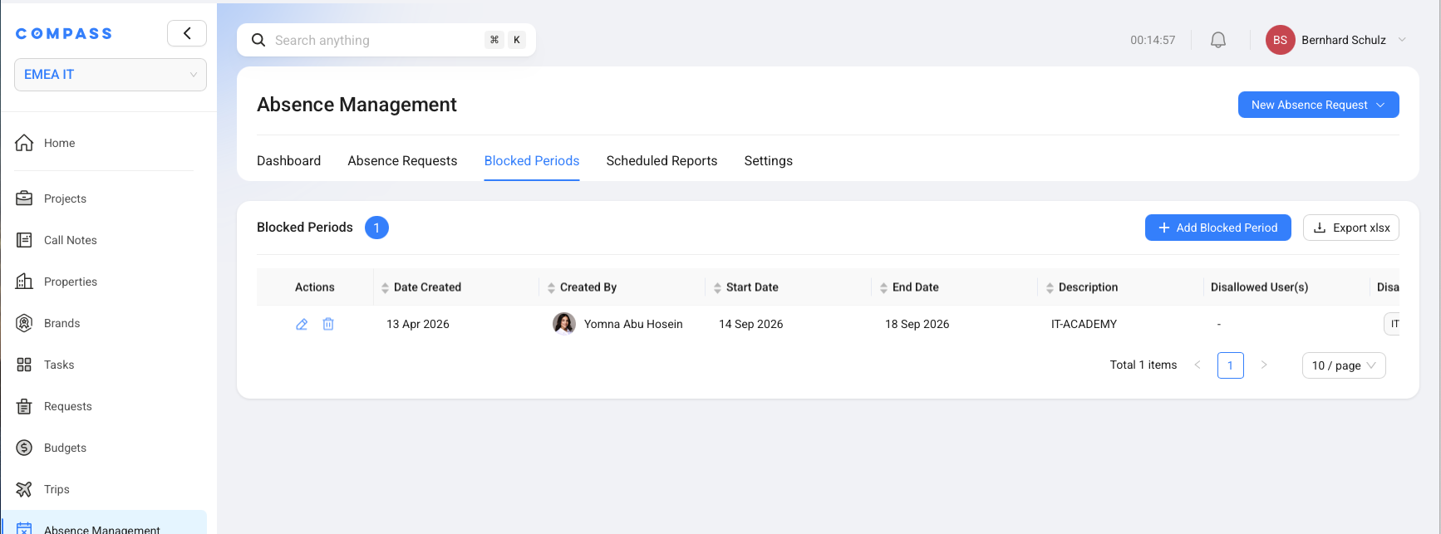Switch to the Absence Requests tab
Image resolution: width=1441 pixels, height=534 pixels.
coord(402,161)
